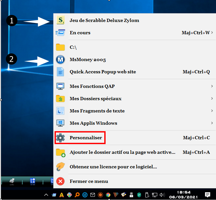Click the Personnaliser gear icon

pos(60,138)
